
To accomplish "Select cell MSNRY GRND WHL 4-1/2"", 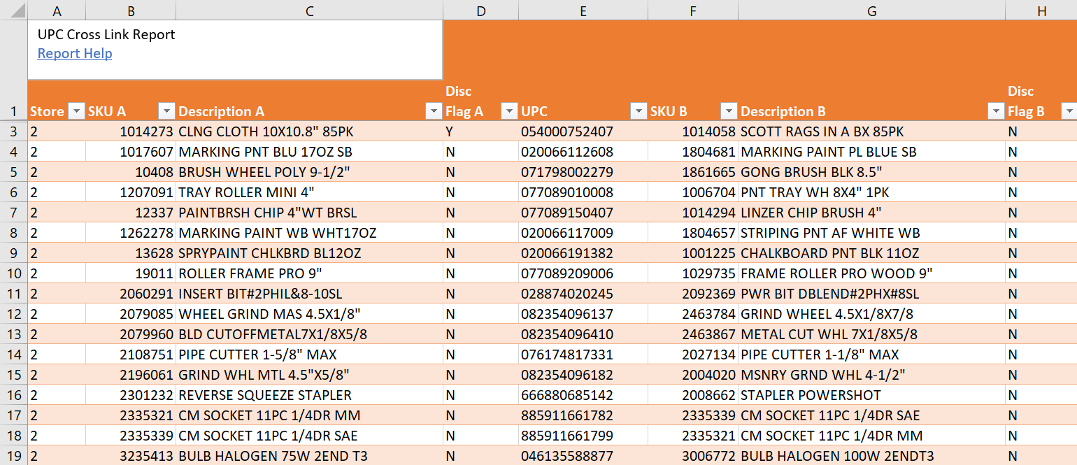I will point(871,375).
